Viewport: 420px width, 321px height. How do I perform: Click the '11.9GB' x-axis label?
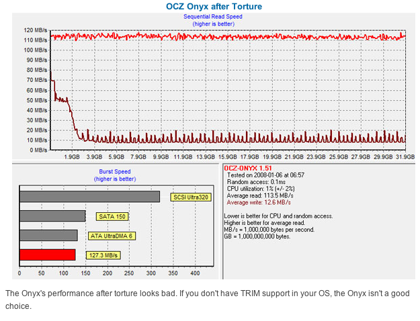[x=183, y=156]
